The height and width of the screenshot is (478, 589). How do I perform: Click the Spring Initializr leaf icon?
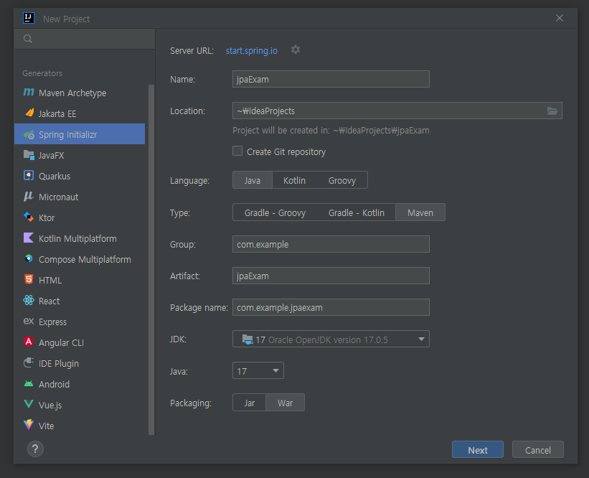(29, 134)
